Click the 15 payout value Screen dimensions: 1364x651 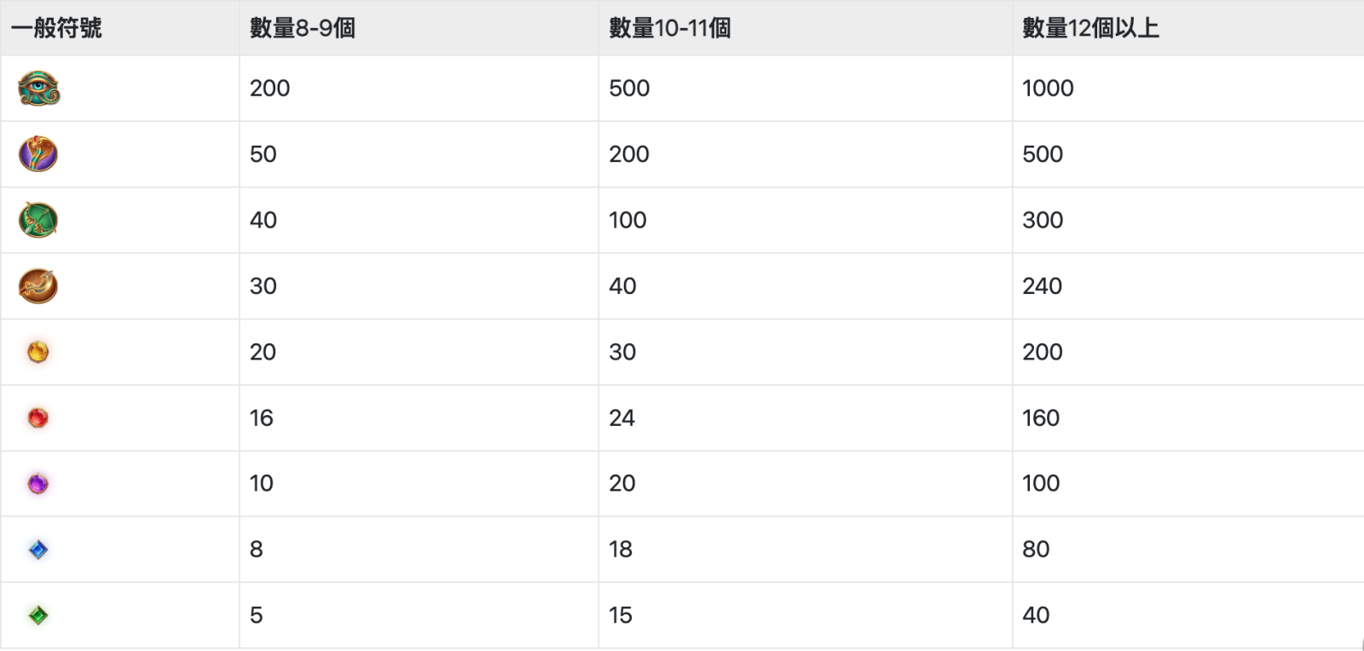[621, 615]
